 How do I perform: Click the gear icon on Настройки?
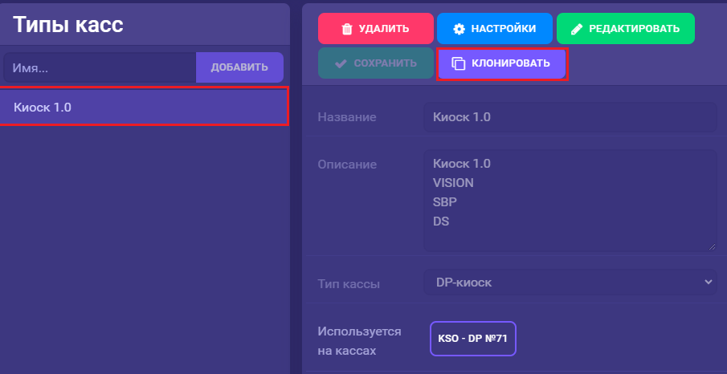coord(459,29)
